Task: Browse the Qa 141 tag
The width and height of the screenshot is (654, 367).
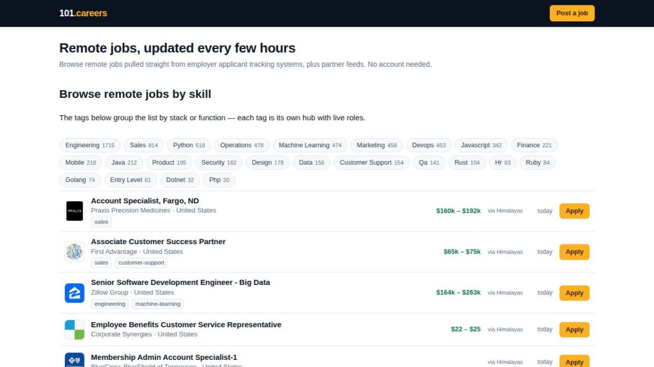Action: tap(429, 163)
